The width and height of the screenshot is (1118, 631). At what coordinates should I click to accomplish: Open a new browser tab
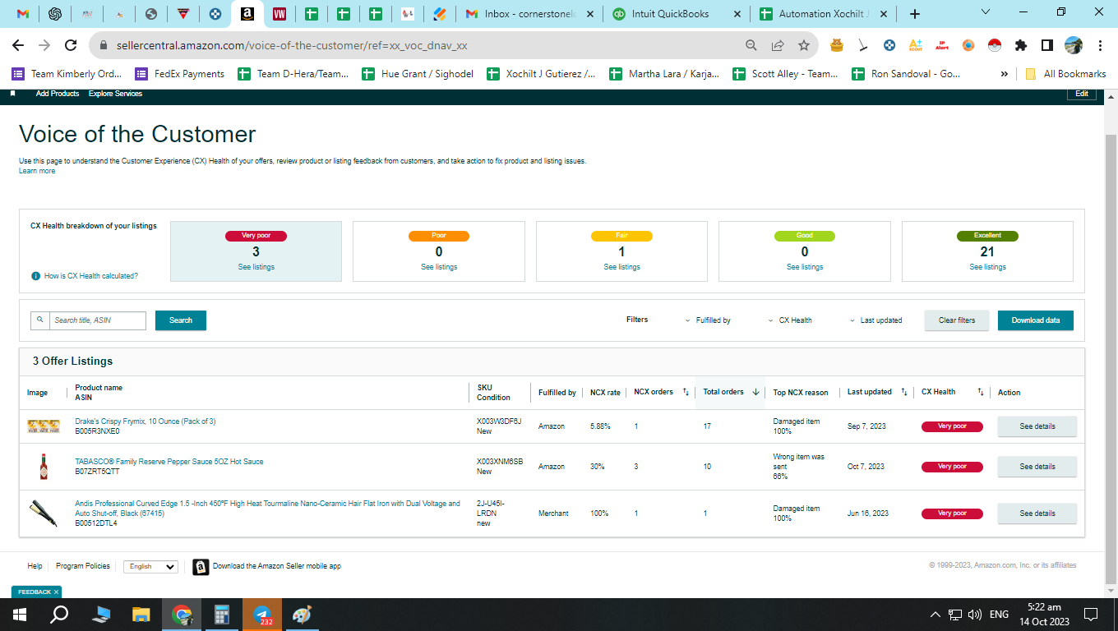(x=915, y=14)
